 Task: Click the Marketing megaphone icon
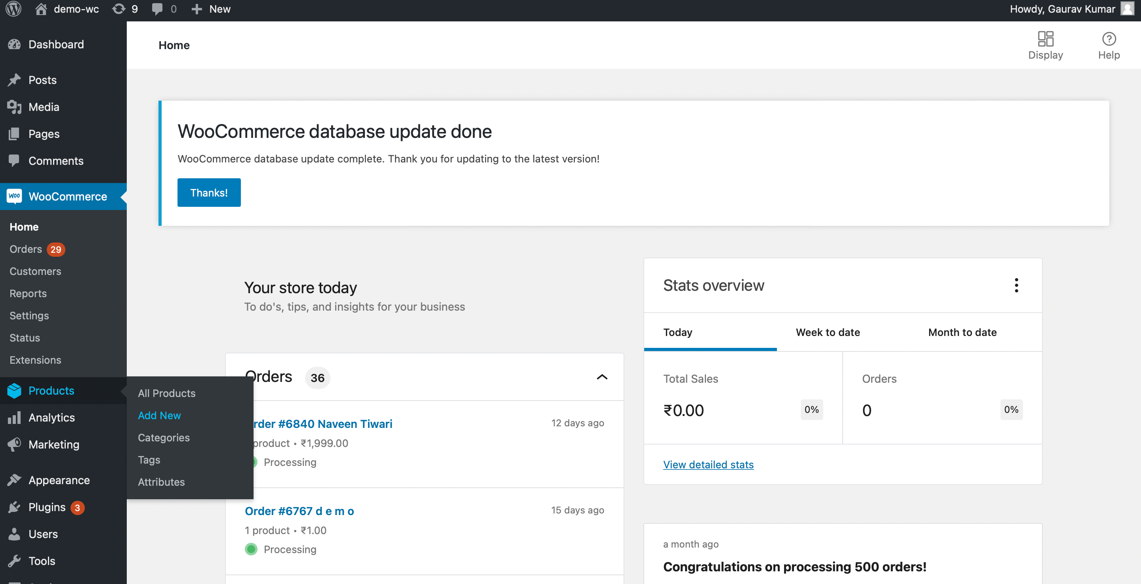pyautogui.click(x=14, y=445)
